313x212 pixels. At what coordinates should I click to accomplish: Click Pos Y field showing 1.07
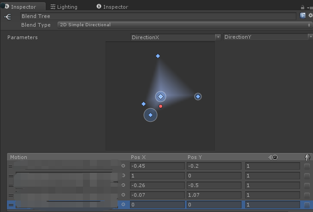[214, 195]
